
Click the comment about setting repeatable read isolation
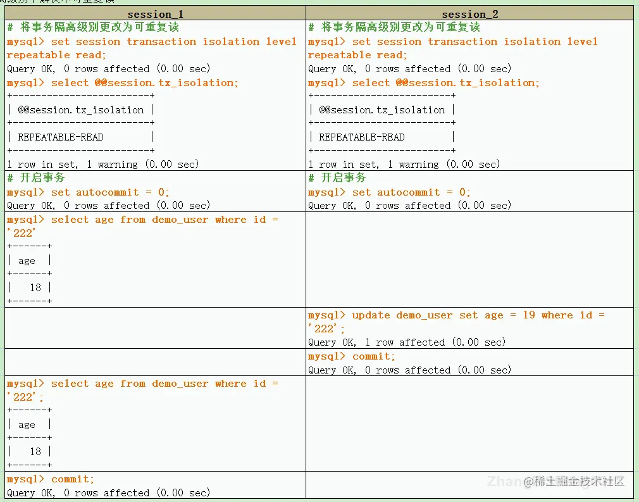pos(84,27)
